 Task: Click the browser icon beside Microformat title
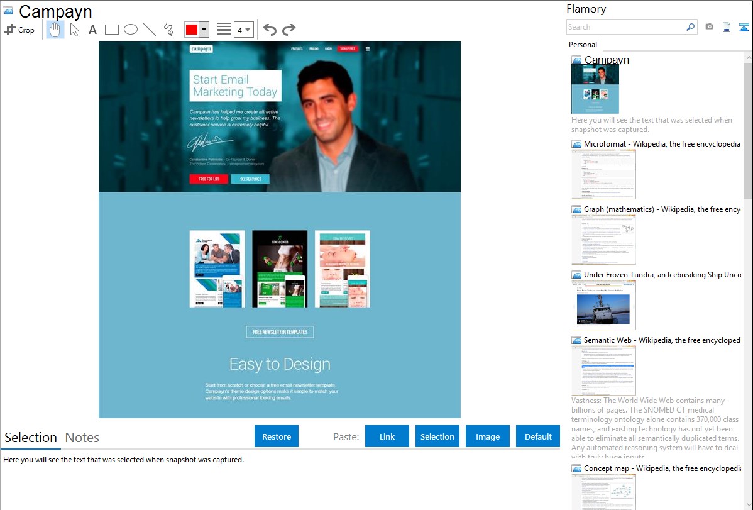[577, 144]
